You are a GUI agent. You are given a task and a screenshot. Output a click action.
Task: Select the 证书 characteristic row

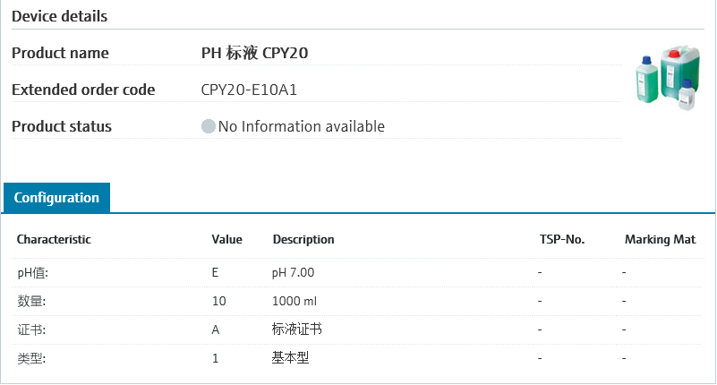click(x=31, y=329)
